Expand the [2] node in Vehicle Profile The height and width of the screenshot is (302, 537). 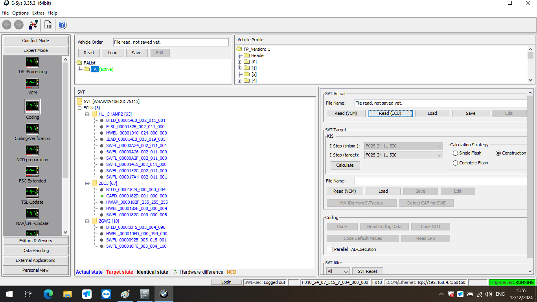coord(239,74)
